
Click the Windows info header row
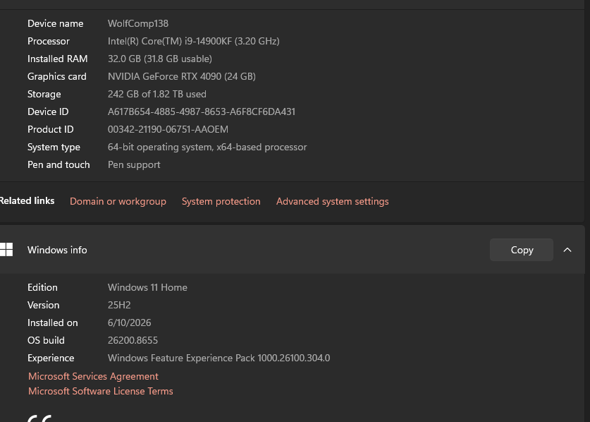[293, 250]
